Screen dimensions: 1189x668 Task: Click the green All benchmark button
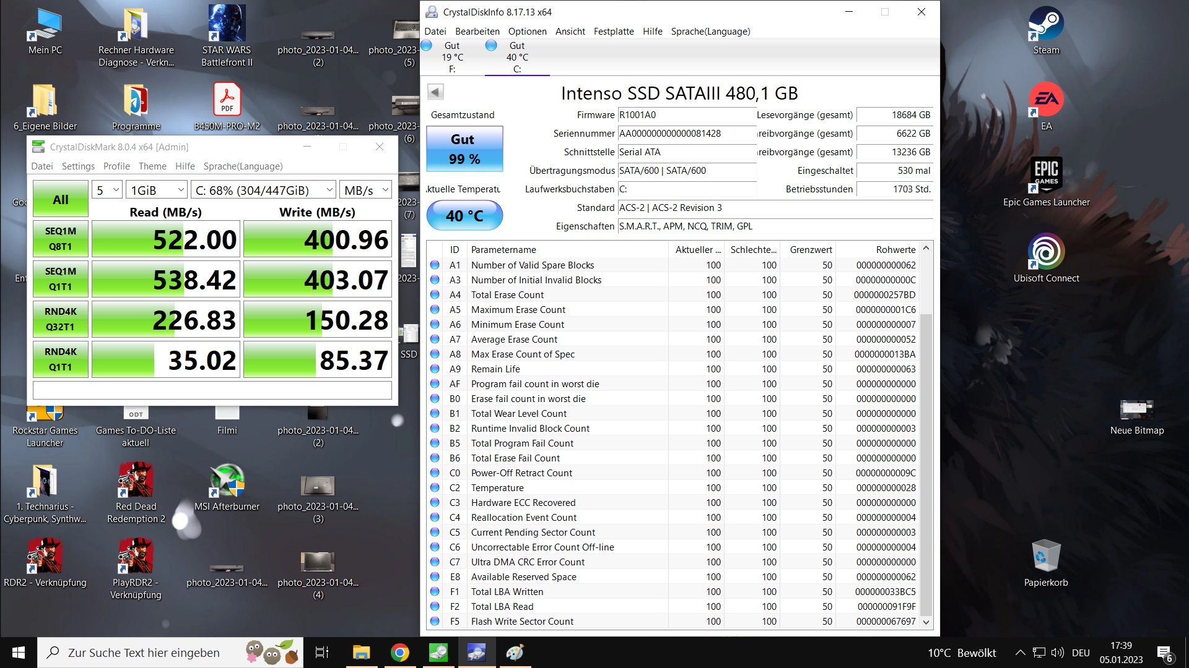61,199
